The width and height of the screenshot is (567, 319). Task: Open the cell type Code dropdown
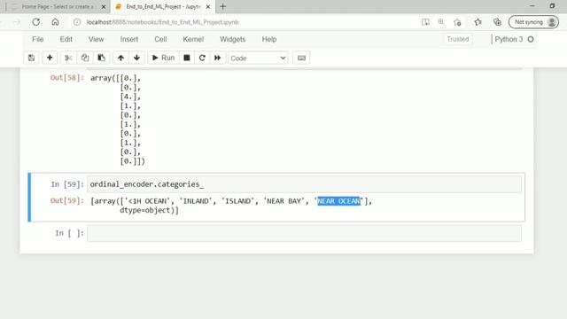258,58
